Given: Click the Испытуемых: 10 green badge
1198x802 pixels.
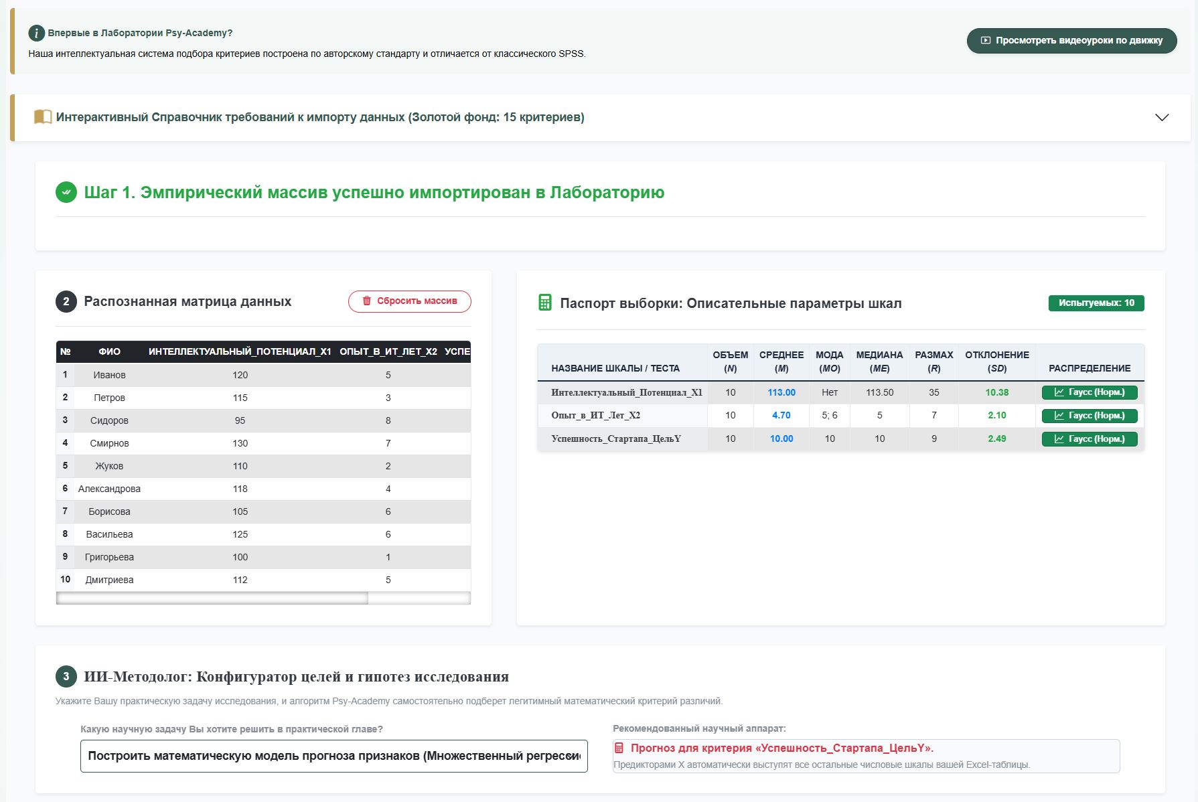Looking at the screenshot, I should (x=1096, y=303).
